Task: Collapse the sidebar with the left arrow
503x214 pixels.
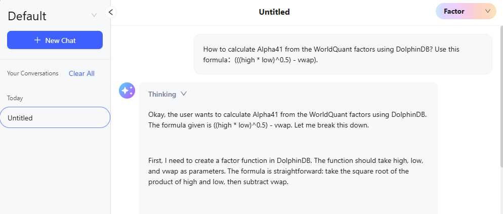Action: (x=111, y=12)
